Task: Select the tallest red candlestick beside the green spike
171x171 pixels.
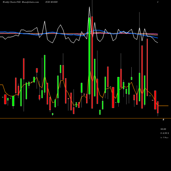Action: [92, 63]
